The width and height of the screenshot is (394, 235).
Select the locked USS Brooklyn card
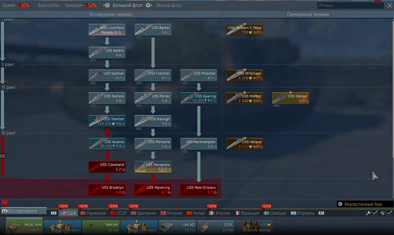[x=107, y=189]
